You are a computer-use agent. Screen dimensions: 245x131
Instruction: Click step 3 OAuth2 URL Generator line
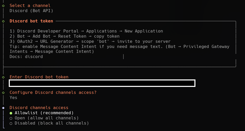point(90,41)
